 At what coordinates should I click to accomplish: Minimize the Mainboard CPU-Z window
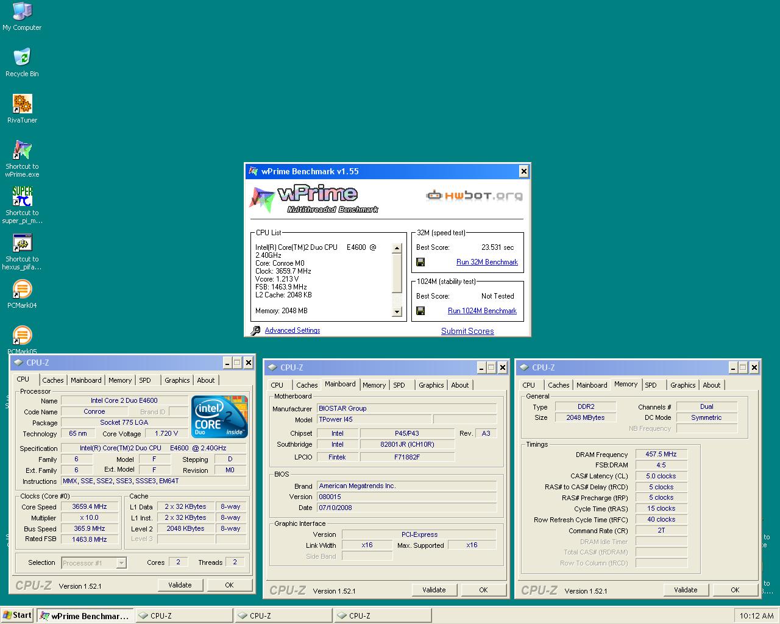pyautogui.click(x=481, y=367)
